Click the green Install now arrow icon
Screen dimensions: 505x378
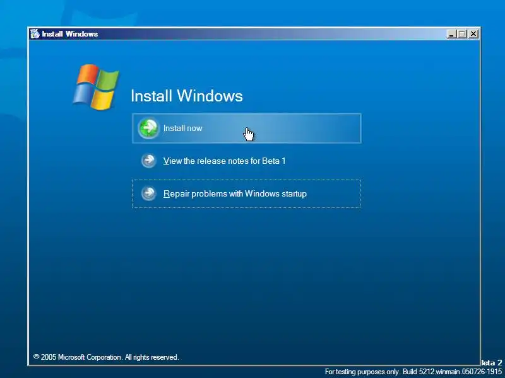point(148,129)
